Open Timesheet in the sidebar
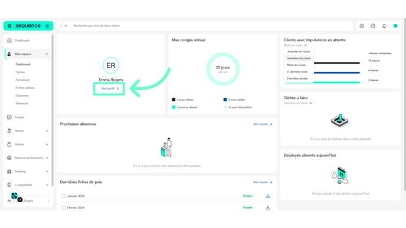The height and width of the screenshot is (228, 406). 22,80
